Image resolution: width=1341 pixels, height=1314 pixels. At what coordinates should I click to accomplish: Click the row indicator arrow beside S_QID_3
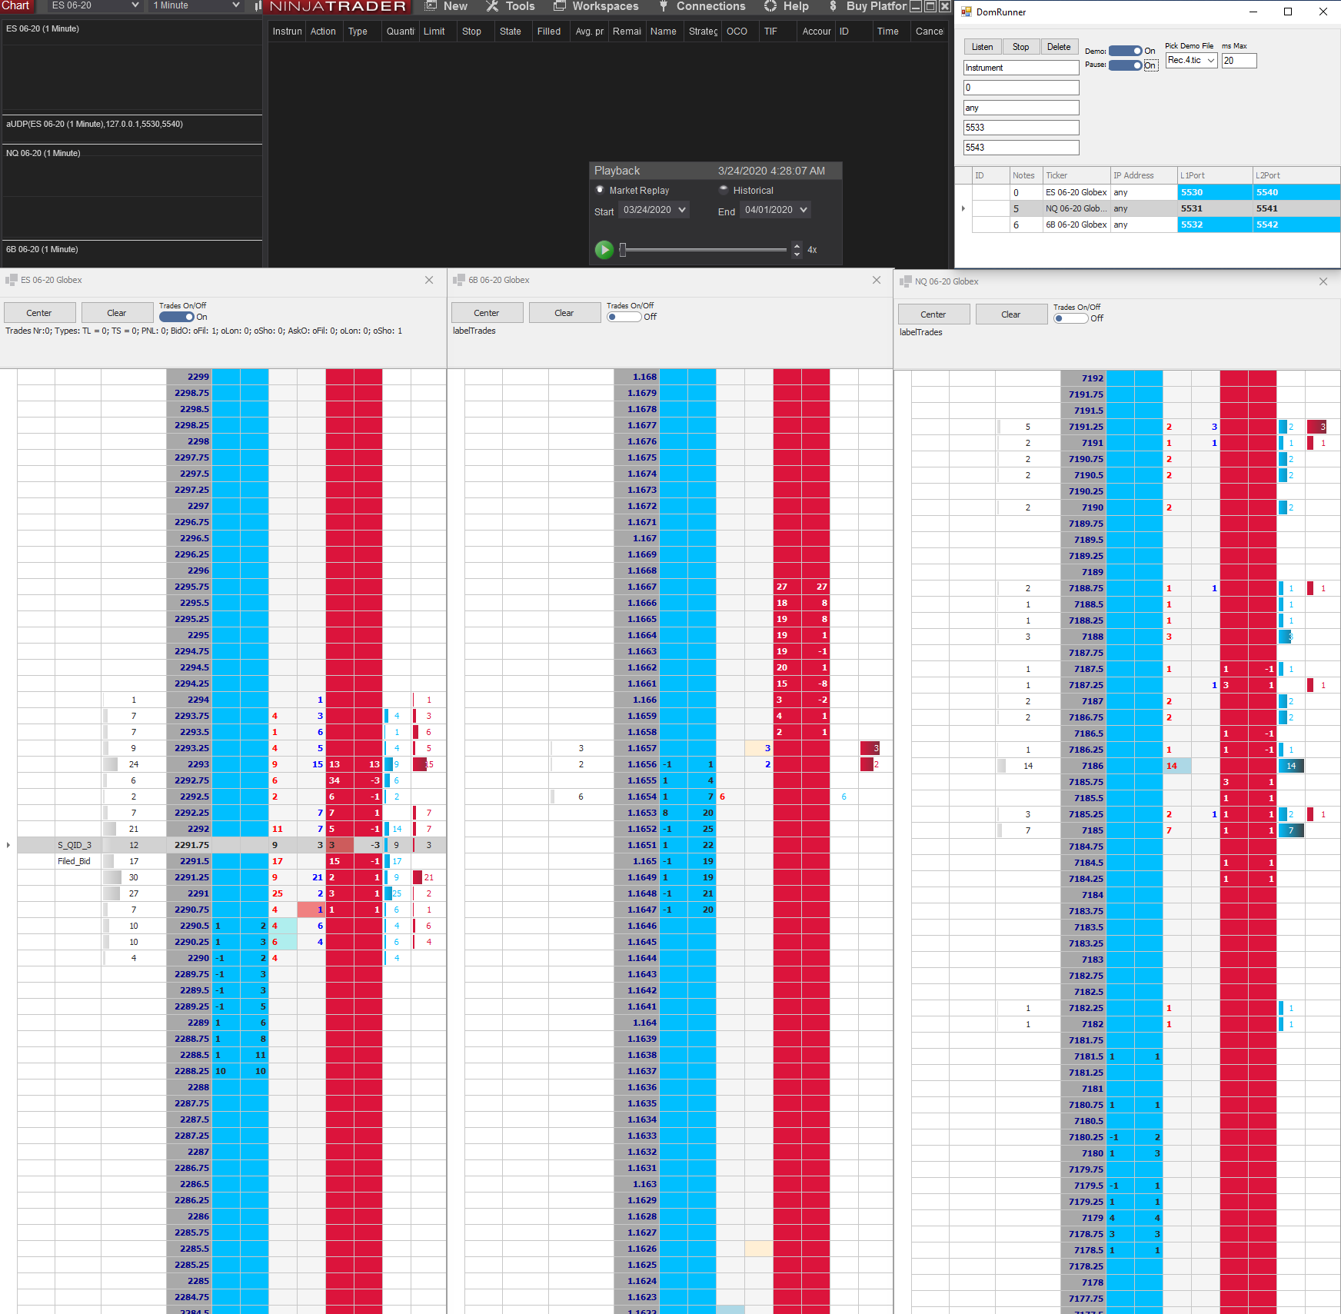(x=8, y=845)
